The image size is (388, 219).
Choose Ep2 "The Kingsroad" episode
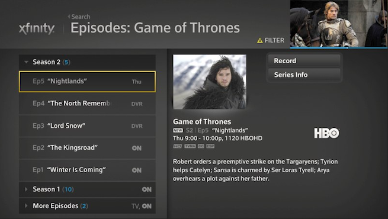coord(87,148)
